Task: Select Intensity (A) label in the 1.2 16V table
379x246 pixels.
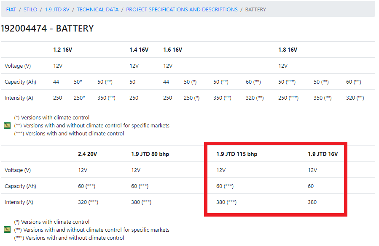Action: point(19,98)
